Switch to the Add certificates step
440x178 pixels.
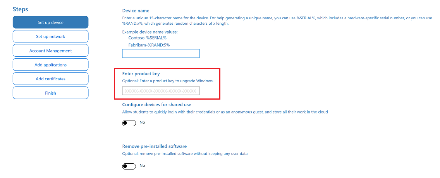coord(50,79)
